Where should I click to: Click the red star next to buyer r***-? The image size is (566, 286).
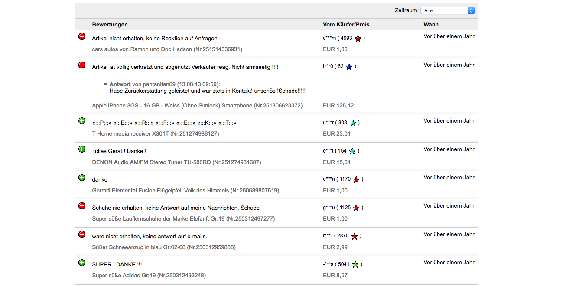click(x=355, y=237)
